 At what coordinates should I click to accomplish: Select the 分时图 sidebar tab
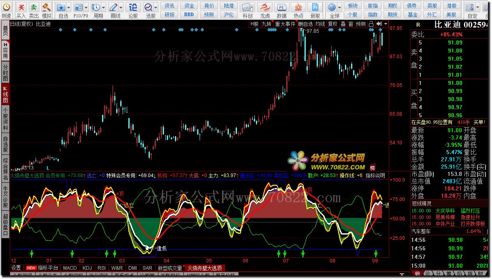point(5,72)
